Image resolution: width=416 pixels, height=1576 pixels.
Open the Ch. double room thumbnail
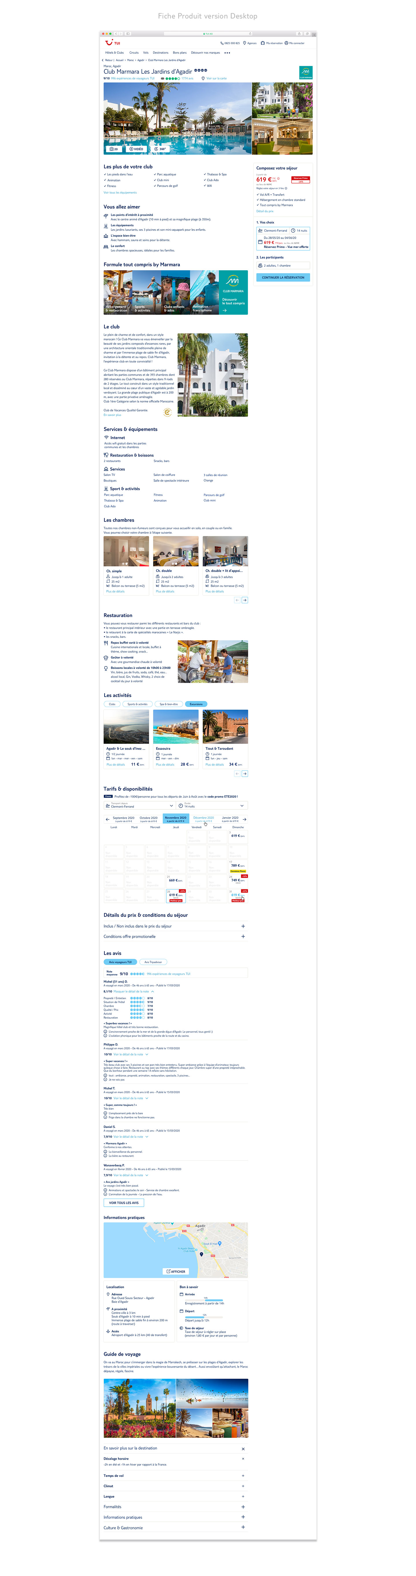click(x=176, y=551)
